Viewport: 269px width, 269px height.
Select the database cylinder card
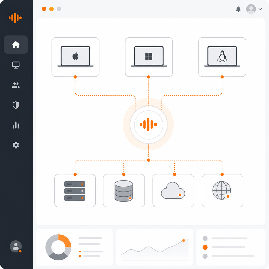[x=124, y=191]
